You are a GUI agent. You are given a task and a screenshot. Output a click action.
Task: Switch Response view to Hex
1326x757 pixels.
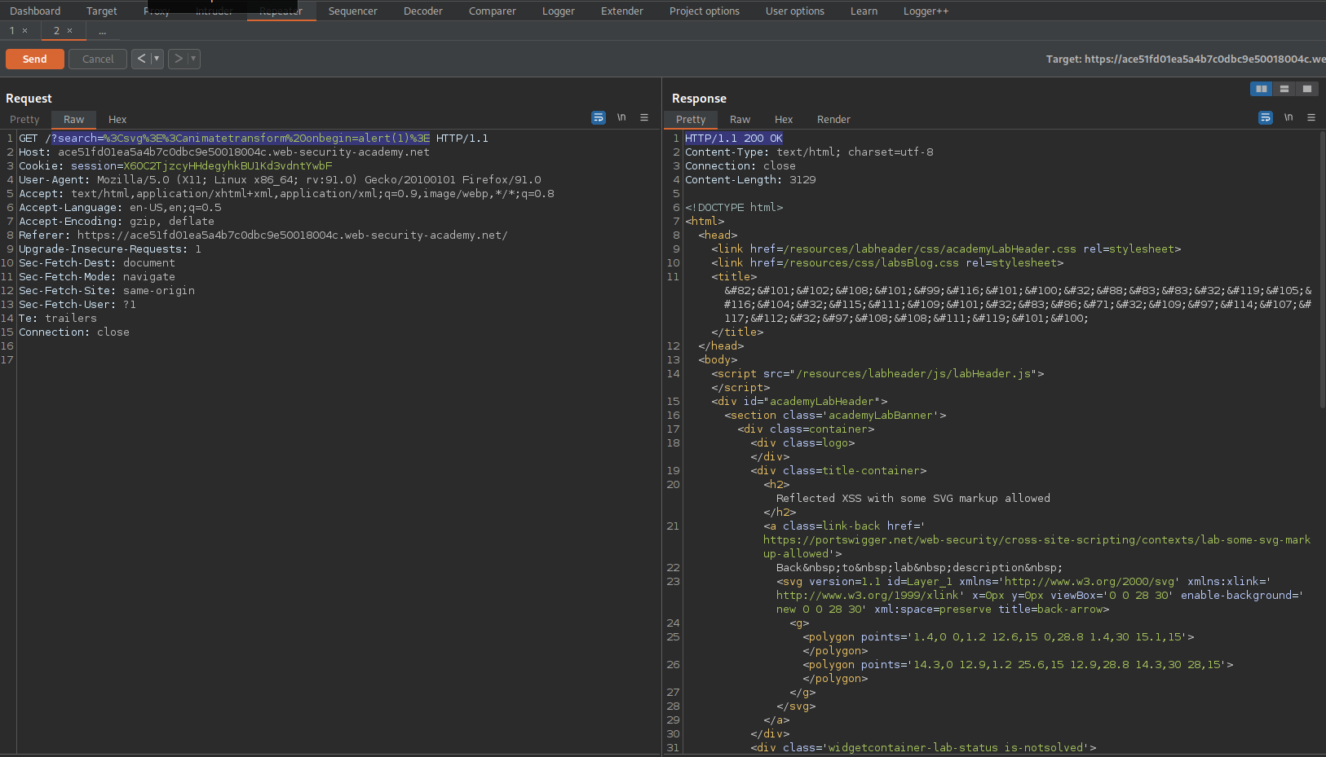tap(784, 119)
